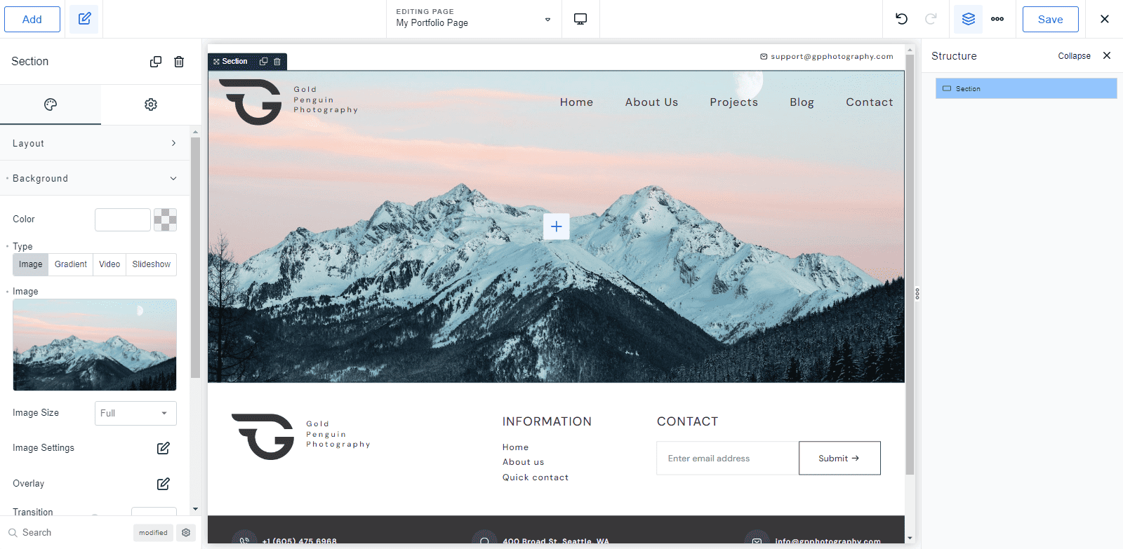Collapse the Background settings group
Image resolution: width=1123 pixels, height=549 pixels.
(95, 178)
